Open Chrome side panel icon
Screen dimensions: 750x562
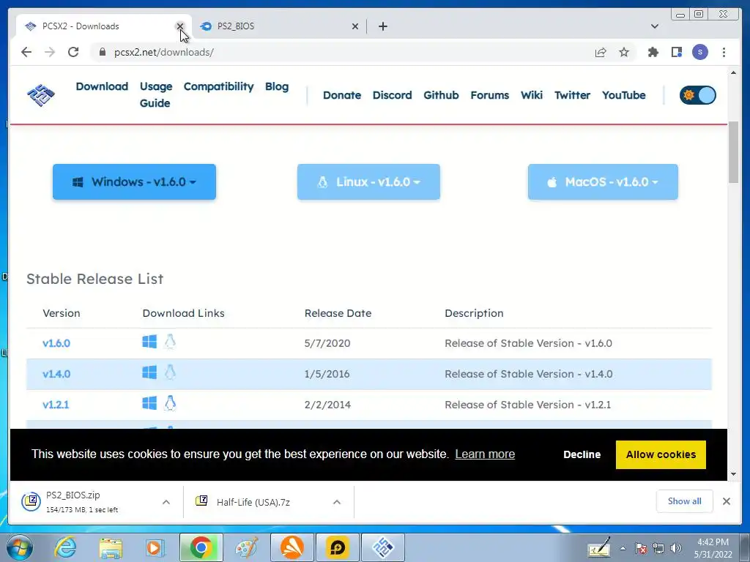[x=676, y=52]
